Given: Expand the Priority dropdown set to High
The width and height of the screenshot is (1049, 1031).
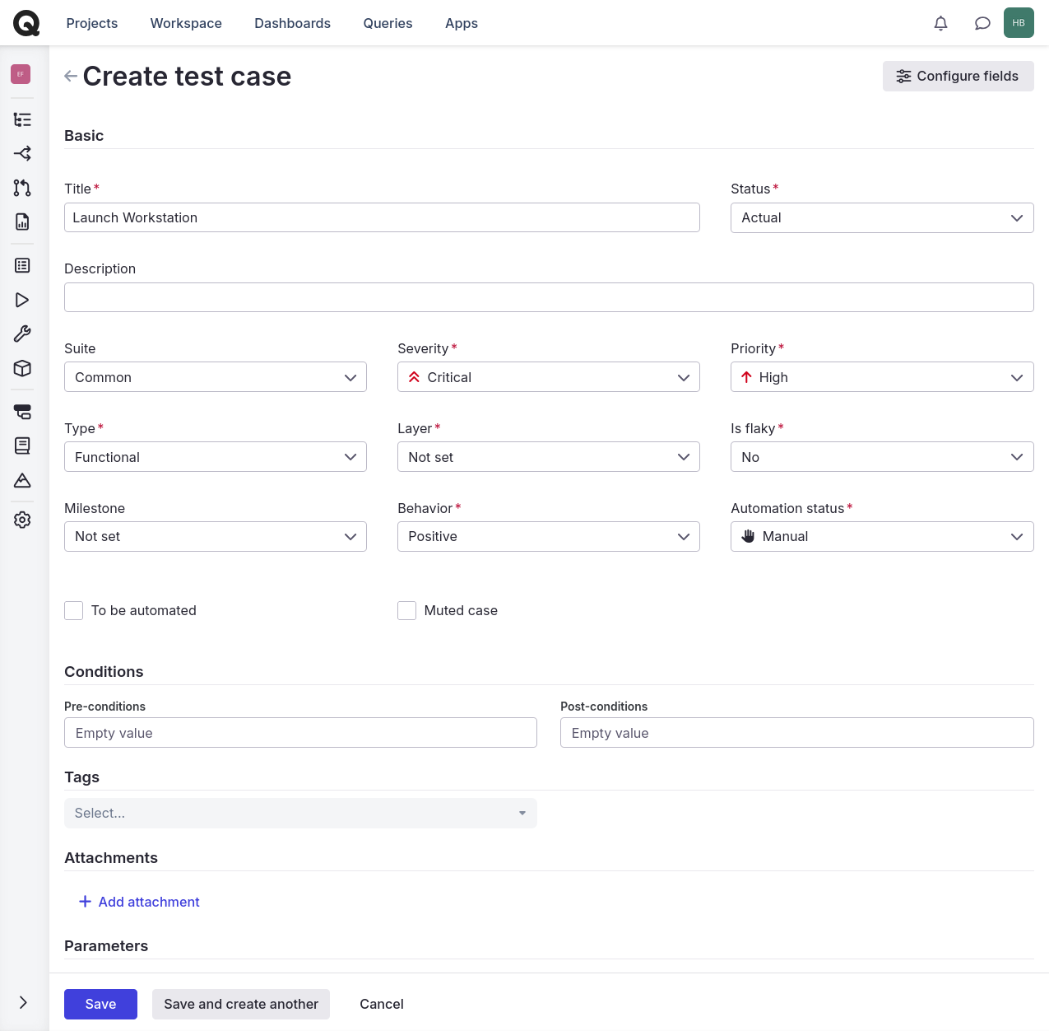Looking at the screenshot, I should 881,377.
